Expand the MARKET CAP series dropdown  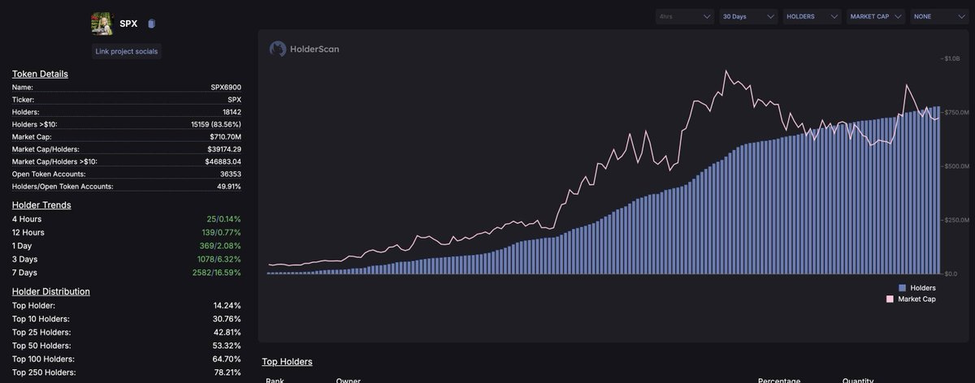coord(875,16)
